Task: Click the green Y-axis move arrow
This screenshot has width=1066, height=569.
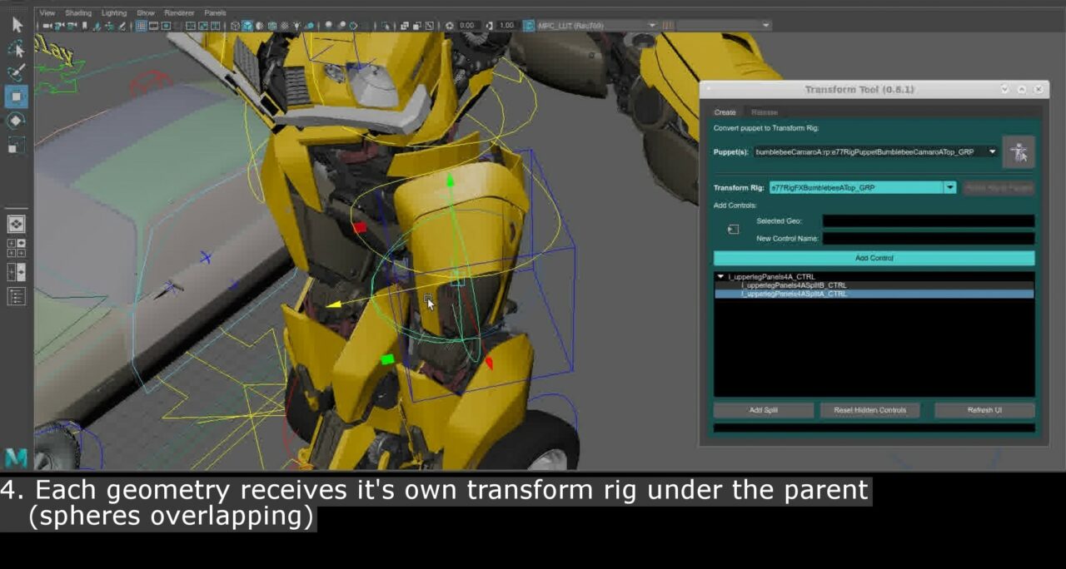Action: tap(451, 180)
